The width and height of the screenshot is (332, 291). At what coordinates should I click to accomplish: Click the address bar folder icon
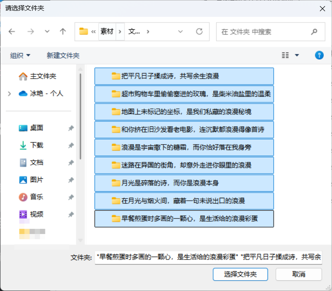click(x=83, y=31)
